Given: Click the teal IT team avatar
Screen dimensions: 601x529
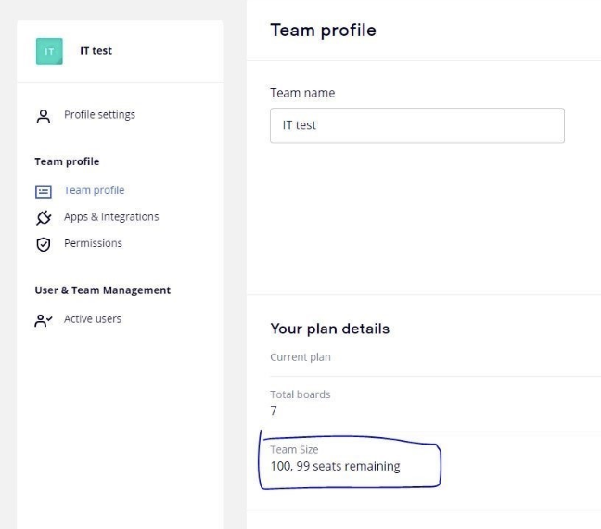Looking at the screenshot, I should [48, 51].
